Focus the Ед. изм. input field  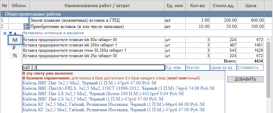click(175, 68)
